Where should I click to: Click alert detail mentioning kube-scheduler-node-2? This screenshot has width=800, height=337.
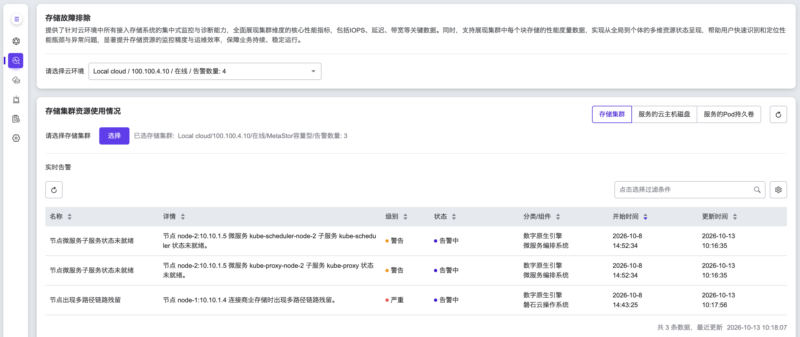pos(269,241)
